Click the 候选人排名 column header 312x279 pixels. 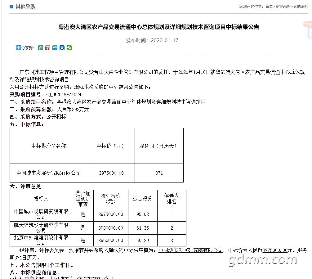[172, 199]
